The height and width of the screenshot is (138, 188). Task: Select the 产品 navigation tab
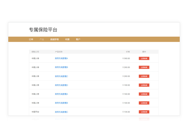pyautogui.click(x=42, y=39)
